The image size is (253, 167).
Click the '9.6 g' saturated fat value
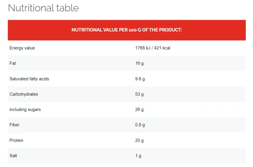pos(140,79)
